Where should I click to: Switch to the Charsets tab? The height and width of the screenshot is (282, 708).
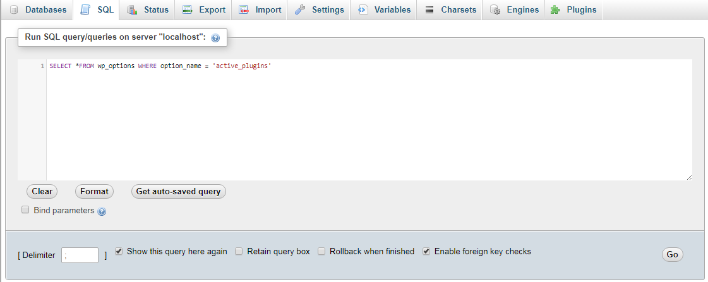450,10
